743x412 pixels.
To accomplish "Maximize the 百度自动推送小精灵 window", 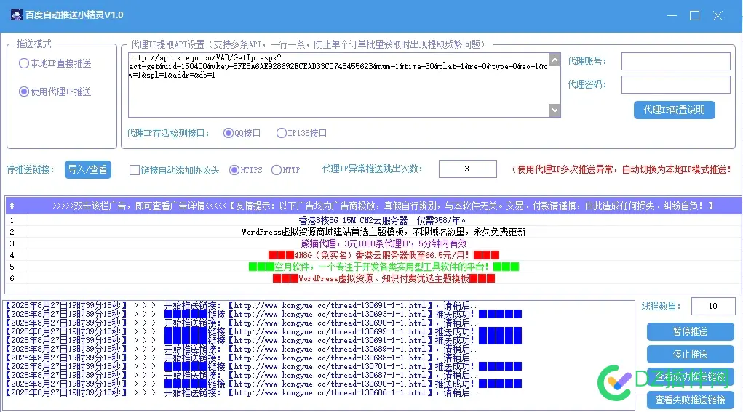I will 695,15.
